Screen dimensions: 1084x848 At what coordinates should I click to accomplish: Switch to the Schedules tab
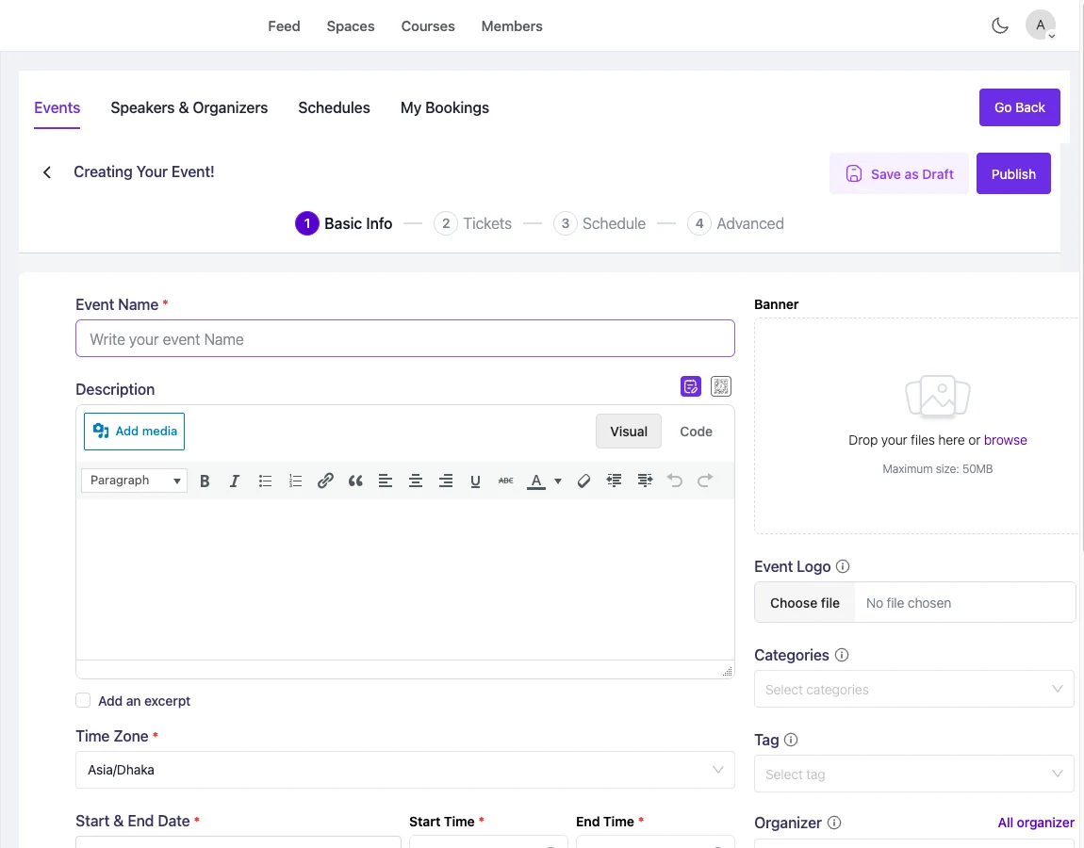click(334, 107)
